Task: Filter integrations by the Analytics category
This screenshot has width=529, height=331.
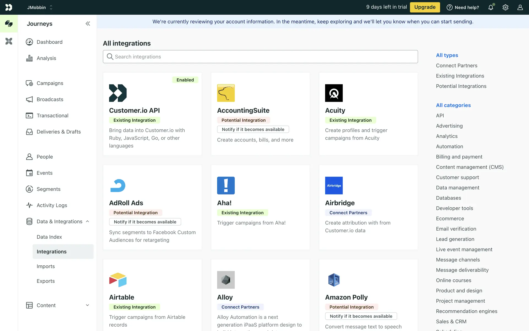Action: coord(447,136)
